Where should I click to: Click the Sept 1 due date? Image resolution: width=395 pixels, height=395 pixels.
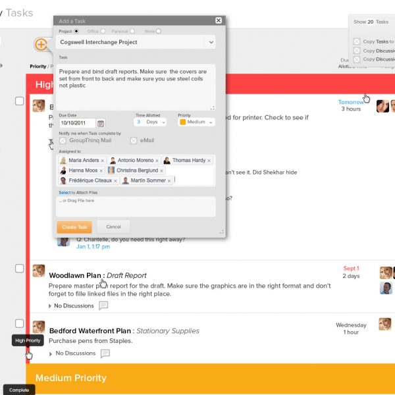(x=351, y=269)
